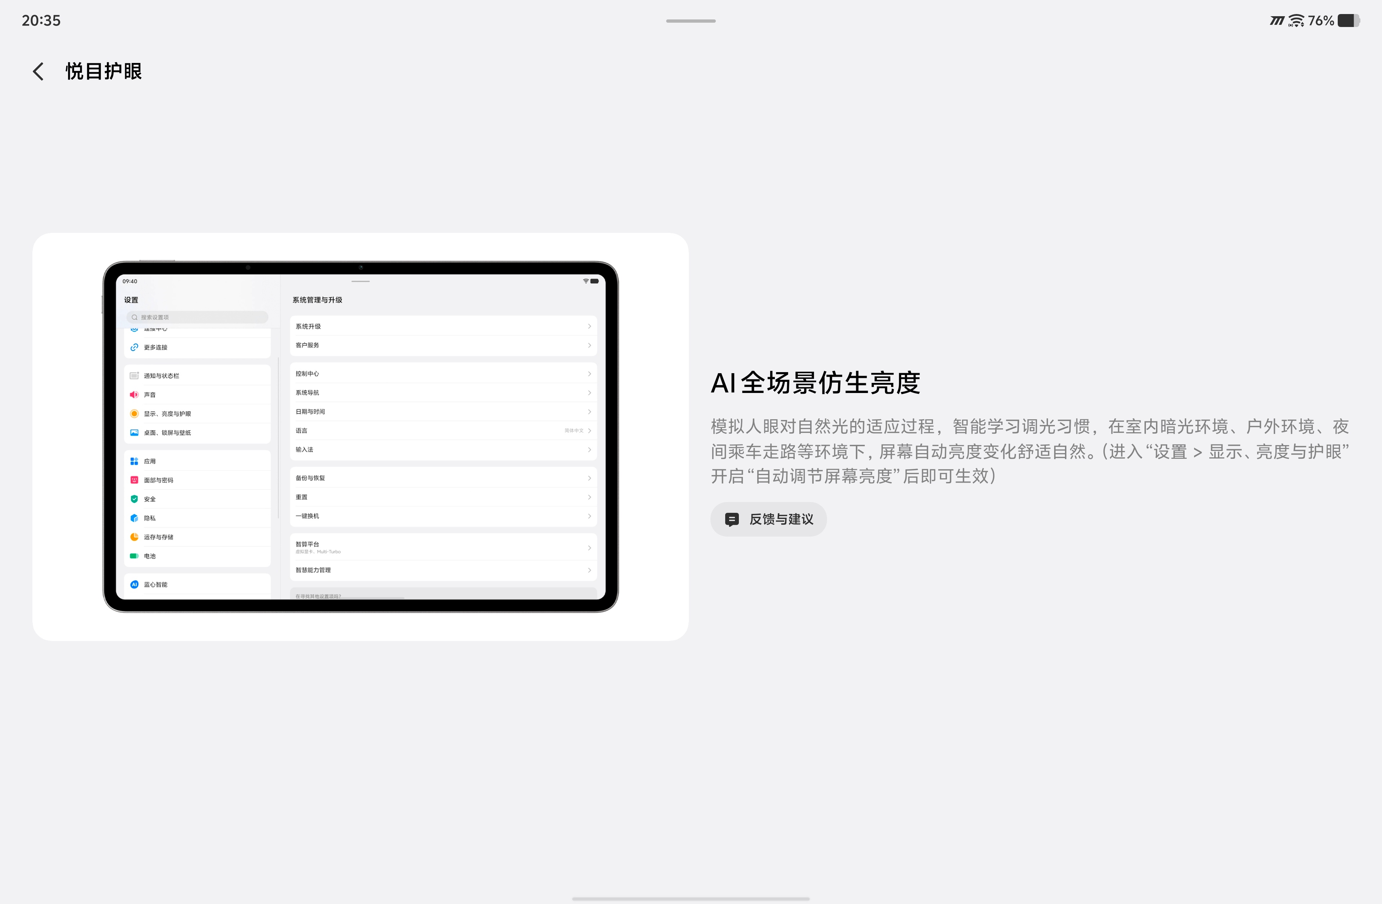Click 备份与恢复 row in the tablet illustration
Screen dimensions: 1382x904
point(443,478)
